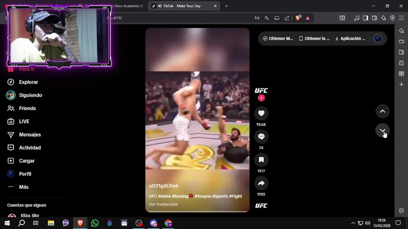Open Brave Wallet toolbar icon
The height and width of the screenshot is (229, 408).
pyautogui.click(x=374, y=18)
